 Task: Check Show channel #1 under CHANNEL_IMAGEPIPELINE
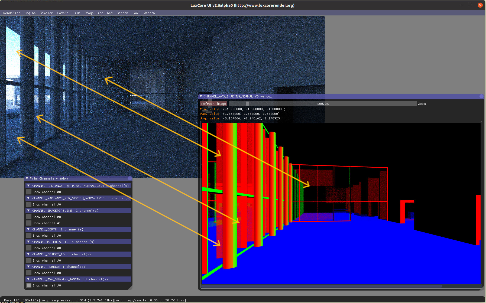pyautogui.click(x=29, y=223)
